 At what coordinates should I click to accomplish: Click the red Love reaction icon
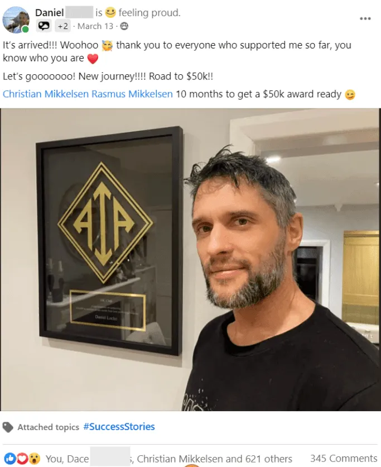22,459
